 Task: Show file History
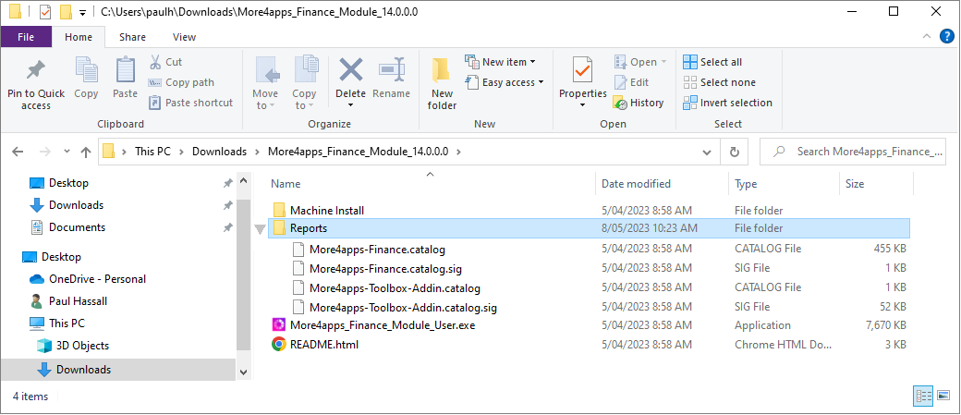[x=639, y=103]
